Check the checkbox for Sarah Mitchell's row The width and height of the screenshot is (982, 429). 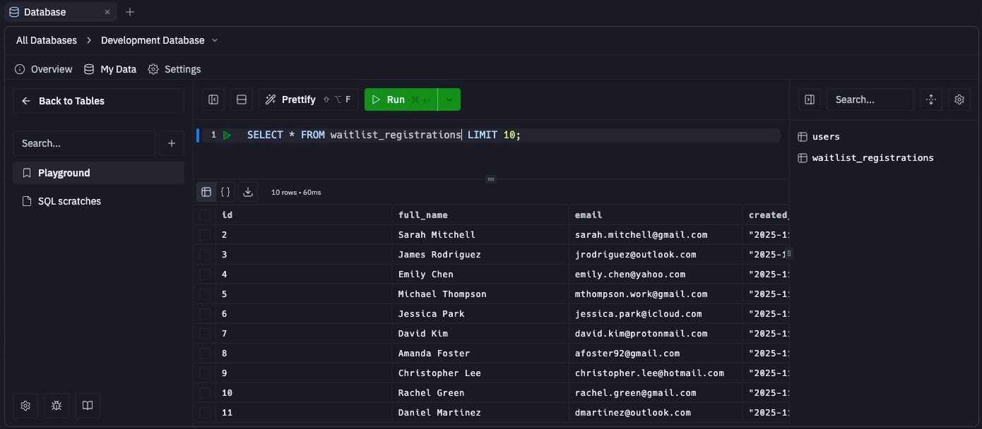205,234
